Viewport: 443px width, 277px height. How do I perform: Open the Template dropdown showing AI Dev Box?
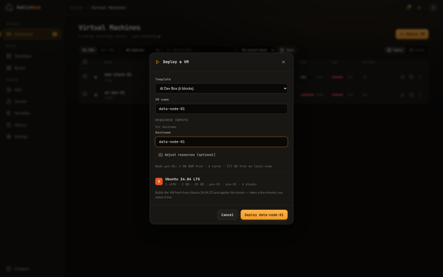click(221, 88)
